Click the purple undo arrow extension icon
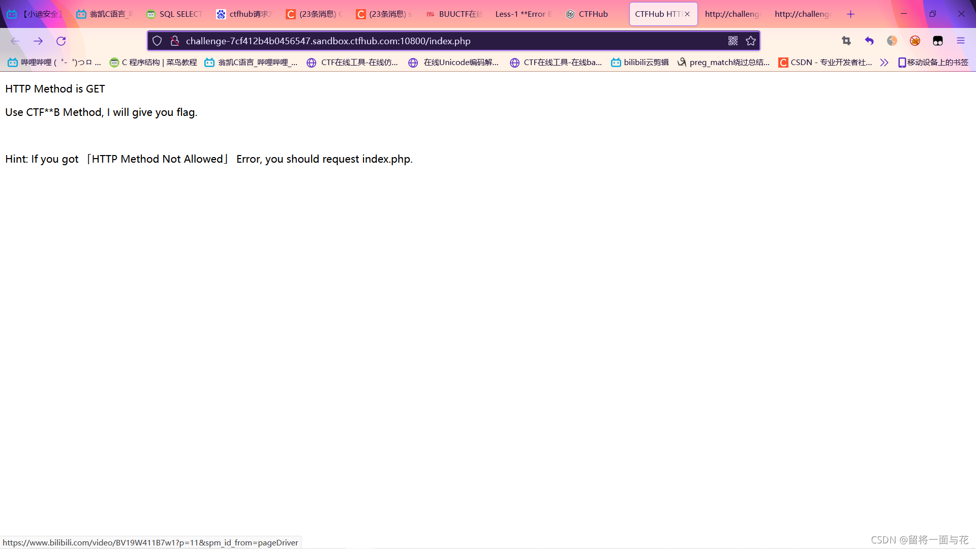The width and height of the screenshot is (976, 549). [x=869, y=41]
